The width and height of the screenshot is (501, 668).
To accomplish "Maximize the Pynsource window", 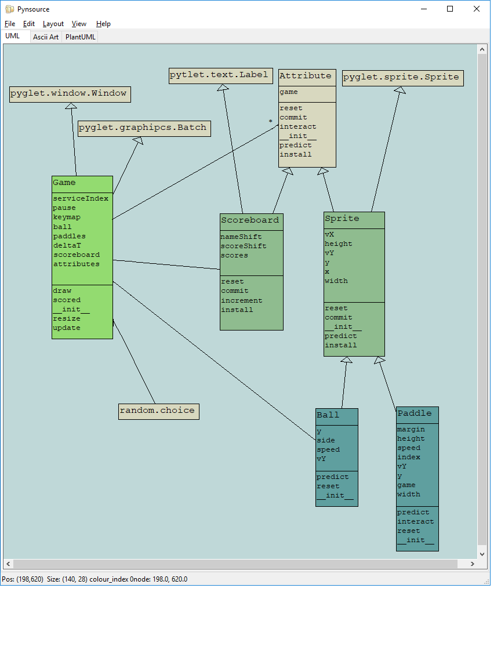I will pyautogui.click(x=450, y=9).
